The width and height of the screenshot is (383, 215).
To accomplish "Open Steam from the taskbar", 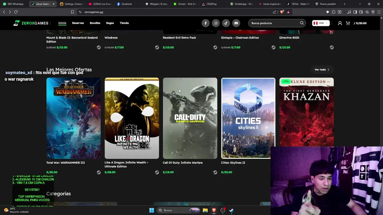I will [231, 210].
